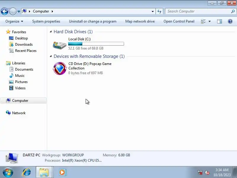Click Map network drive

(140, 21)
